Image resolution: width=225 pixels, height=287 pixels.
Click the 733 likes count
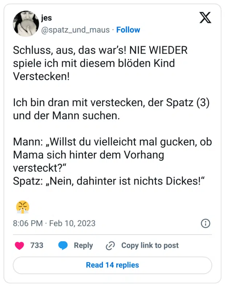37,246
